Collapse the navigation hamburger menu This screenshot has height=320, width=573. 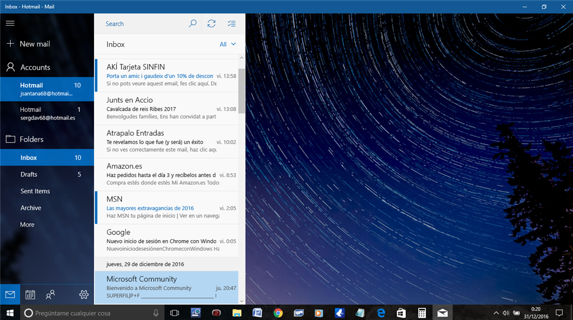tap(10, 23)
